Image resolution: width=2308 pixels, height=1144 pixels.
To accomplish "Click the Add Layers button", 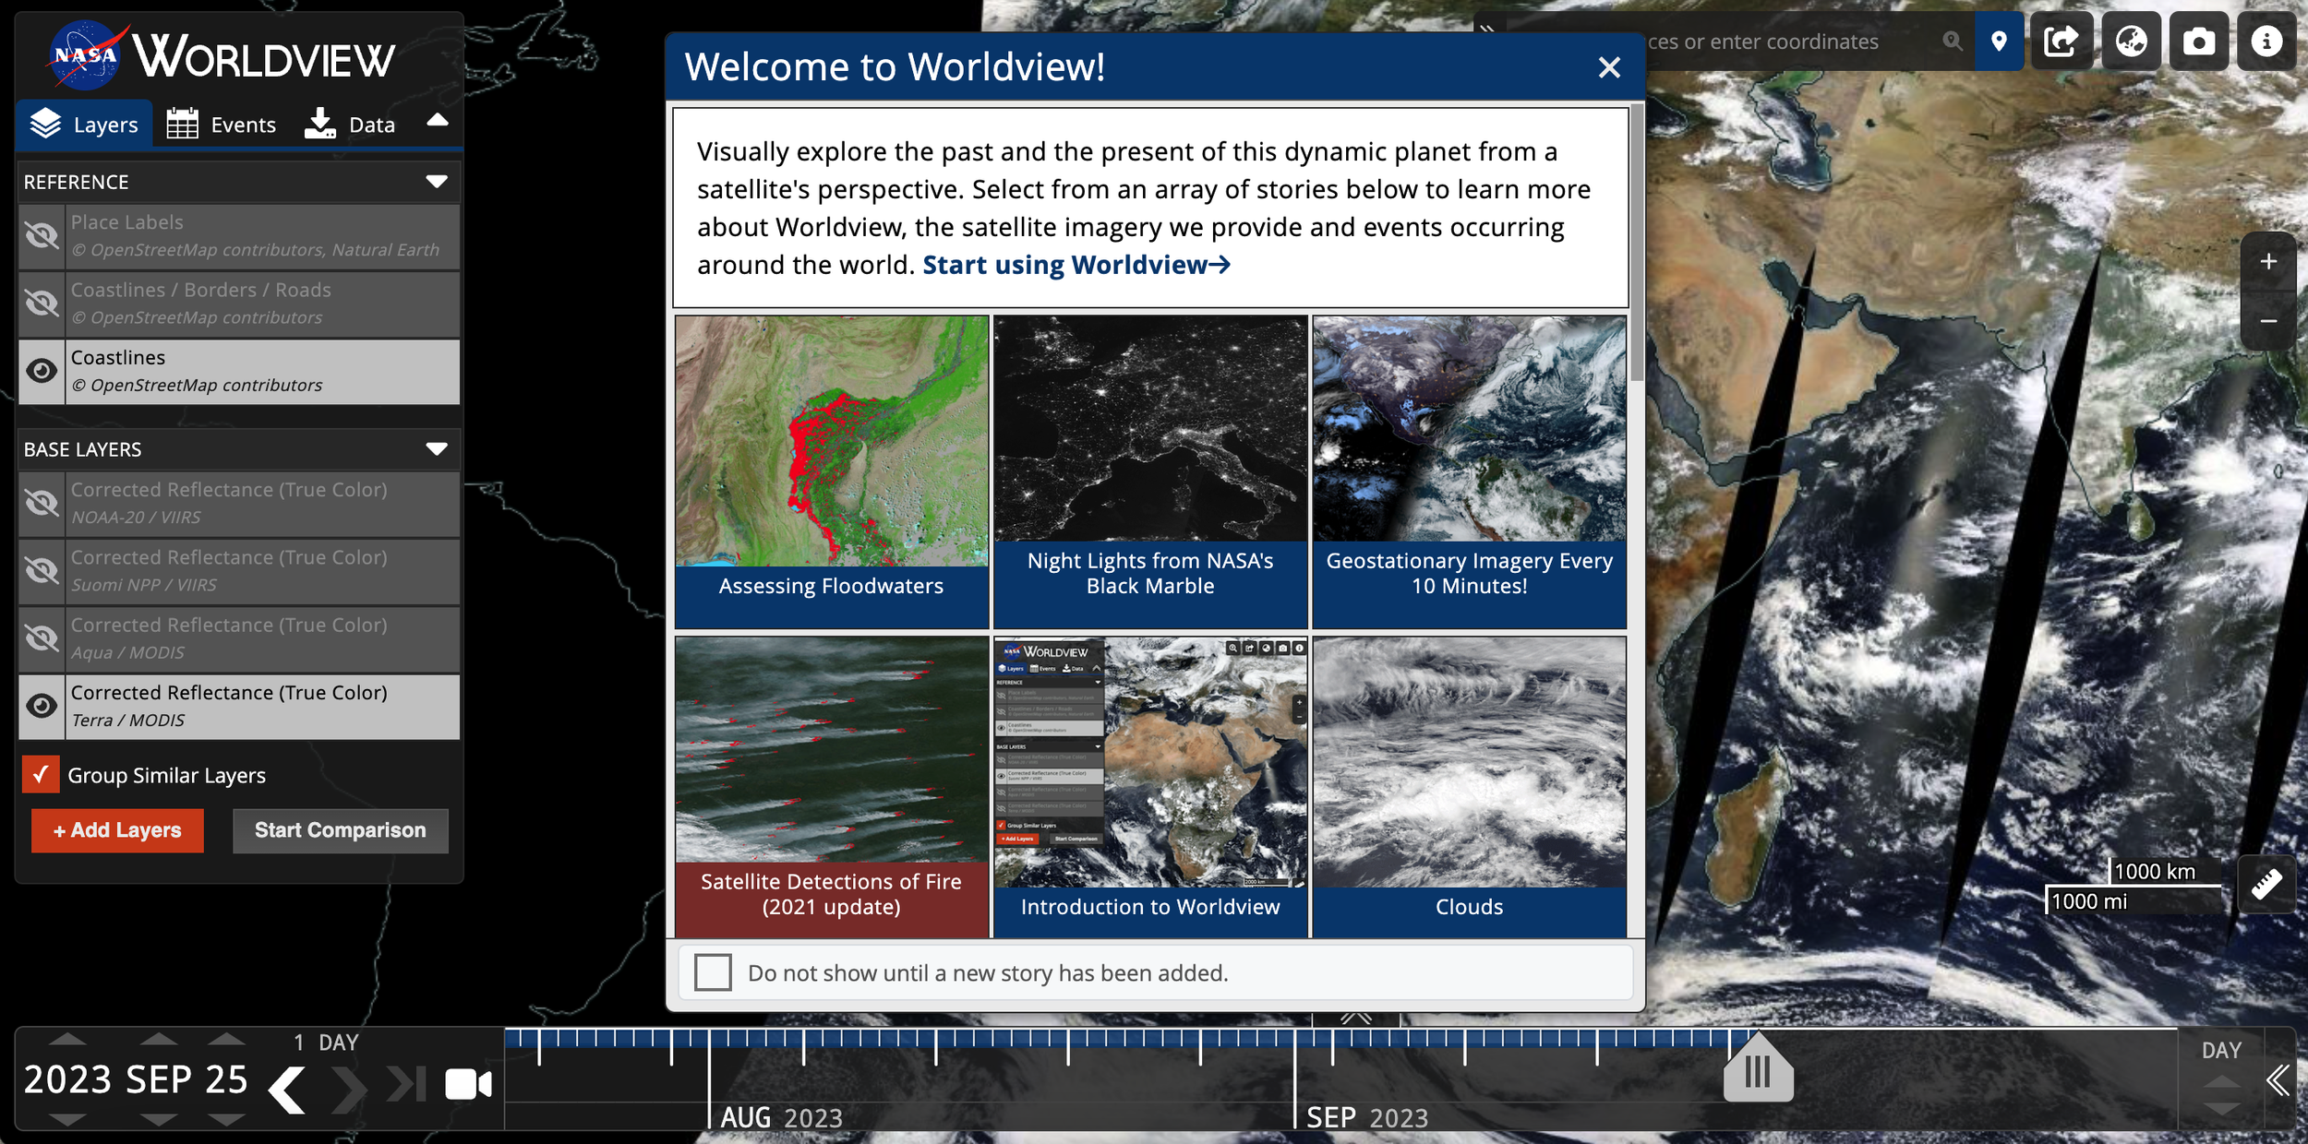I will click(x=117, y=830).
